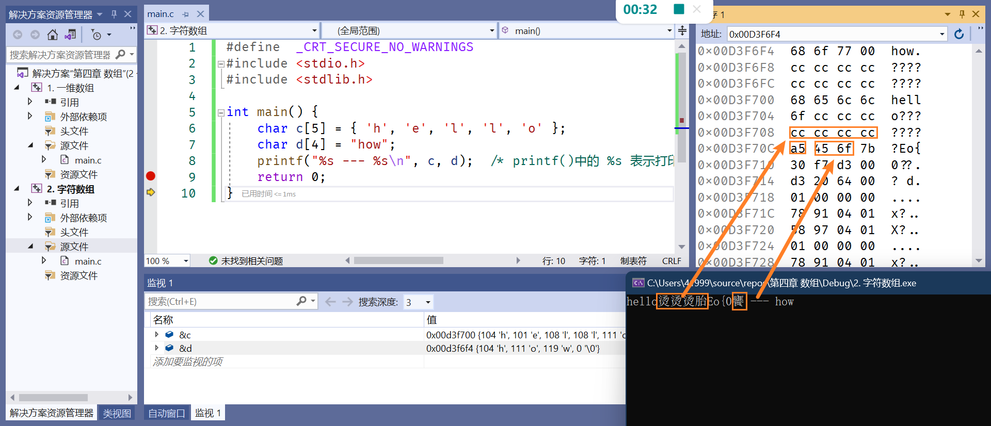Click in the Solution Explorer search field
Viewport: 991px width, 426px height.
(60, 54)
